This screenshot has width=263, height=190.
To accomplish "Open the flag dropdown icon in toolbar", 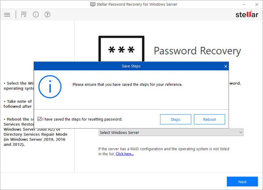I will 24,14.
